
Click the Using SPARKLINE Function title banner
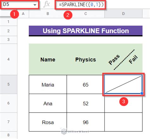86,31
